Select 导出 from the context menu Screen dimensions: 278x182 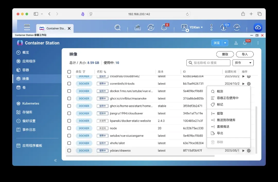pyautogui.click(x=220, y=133)
